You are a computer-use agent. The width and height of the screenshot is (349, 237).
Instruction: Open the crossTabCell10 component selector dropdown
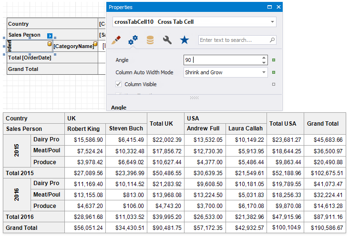[272, 22]
